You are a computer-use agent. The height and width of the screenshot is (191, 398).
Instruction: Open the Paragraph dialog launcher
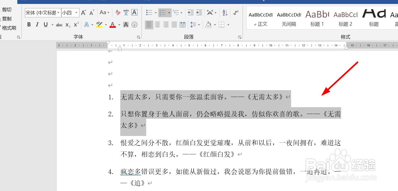coord(240,37)
